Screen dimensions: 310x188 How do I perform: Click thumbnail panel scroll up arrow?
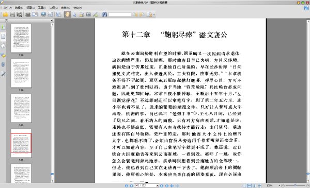(52, 25)
